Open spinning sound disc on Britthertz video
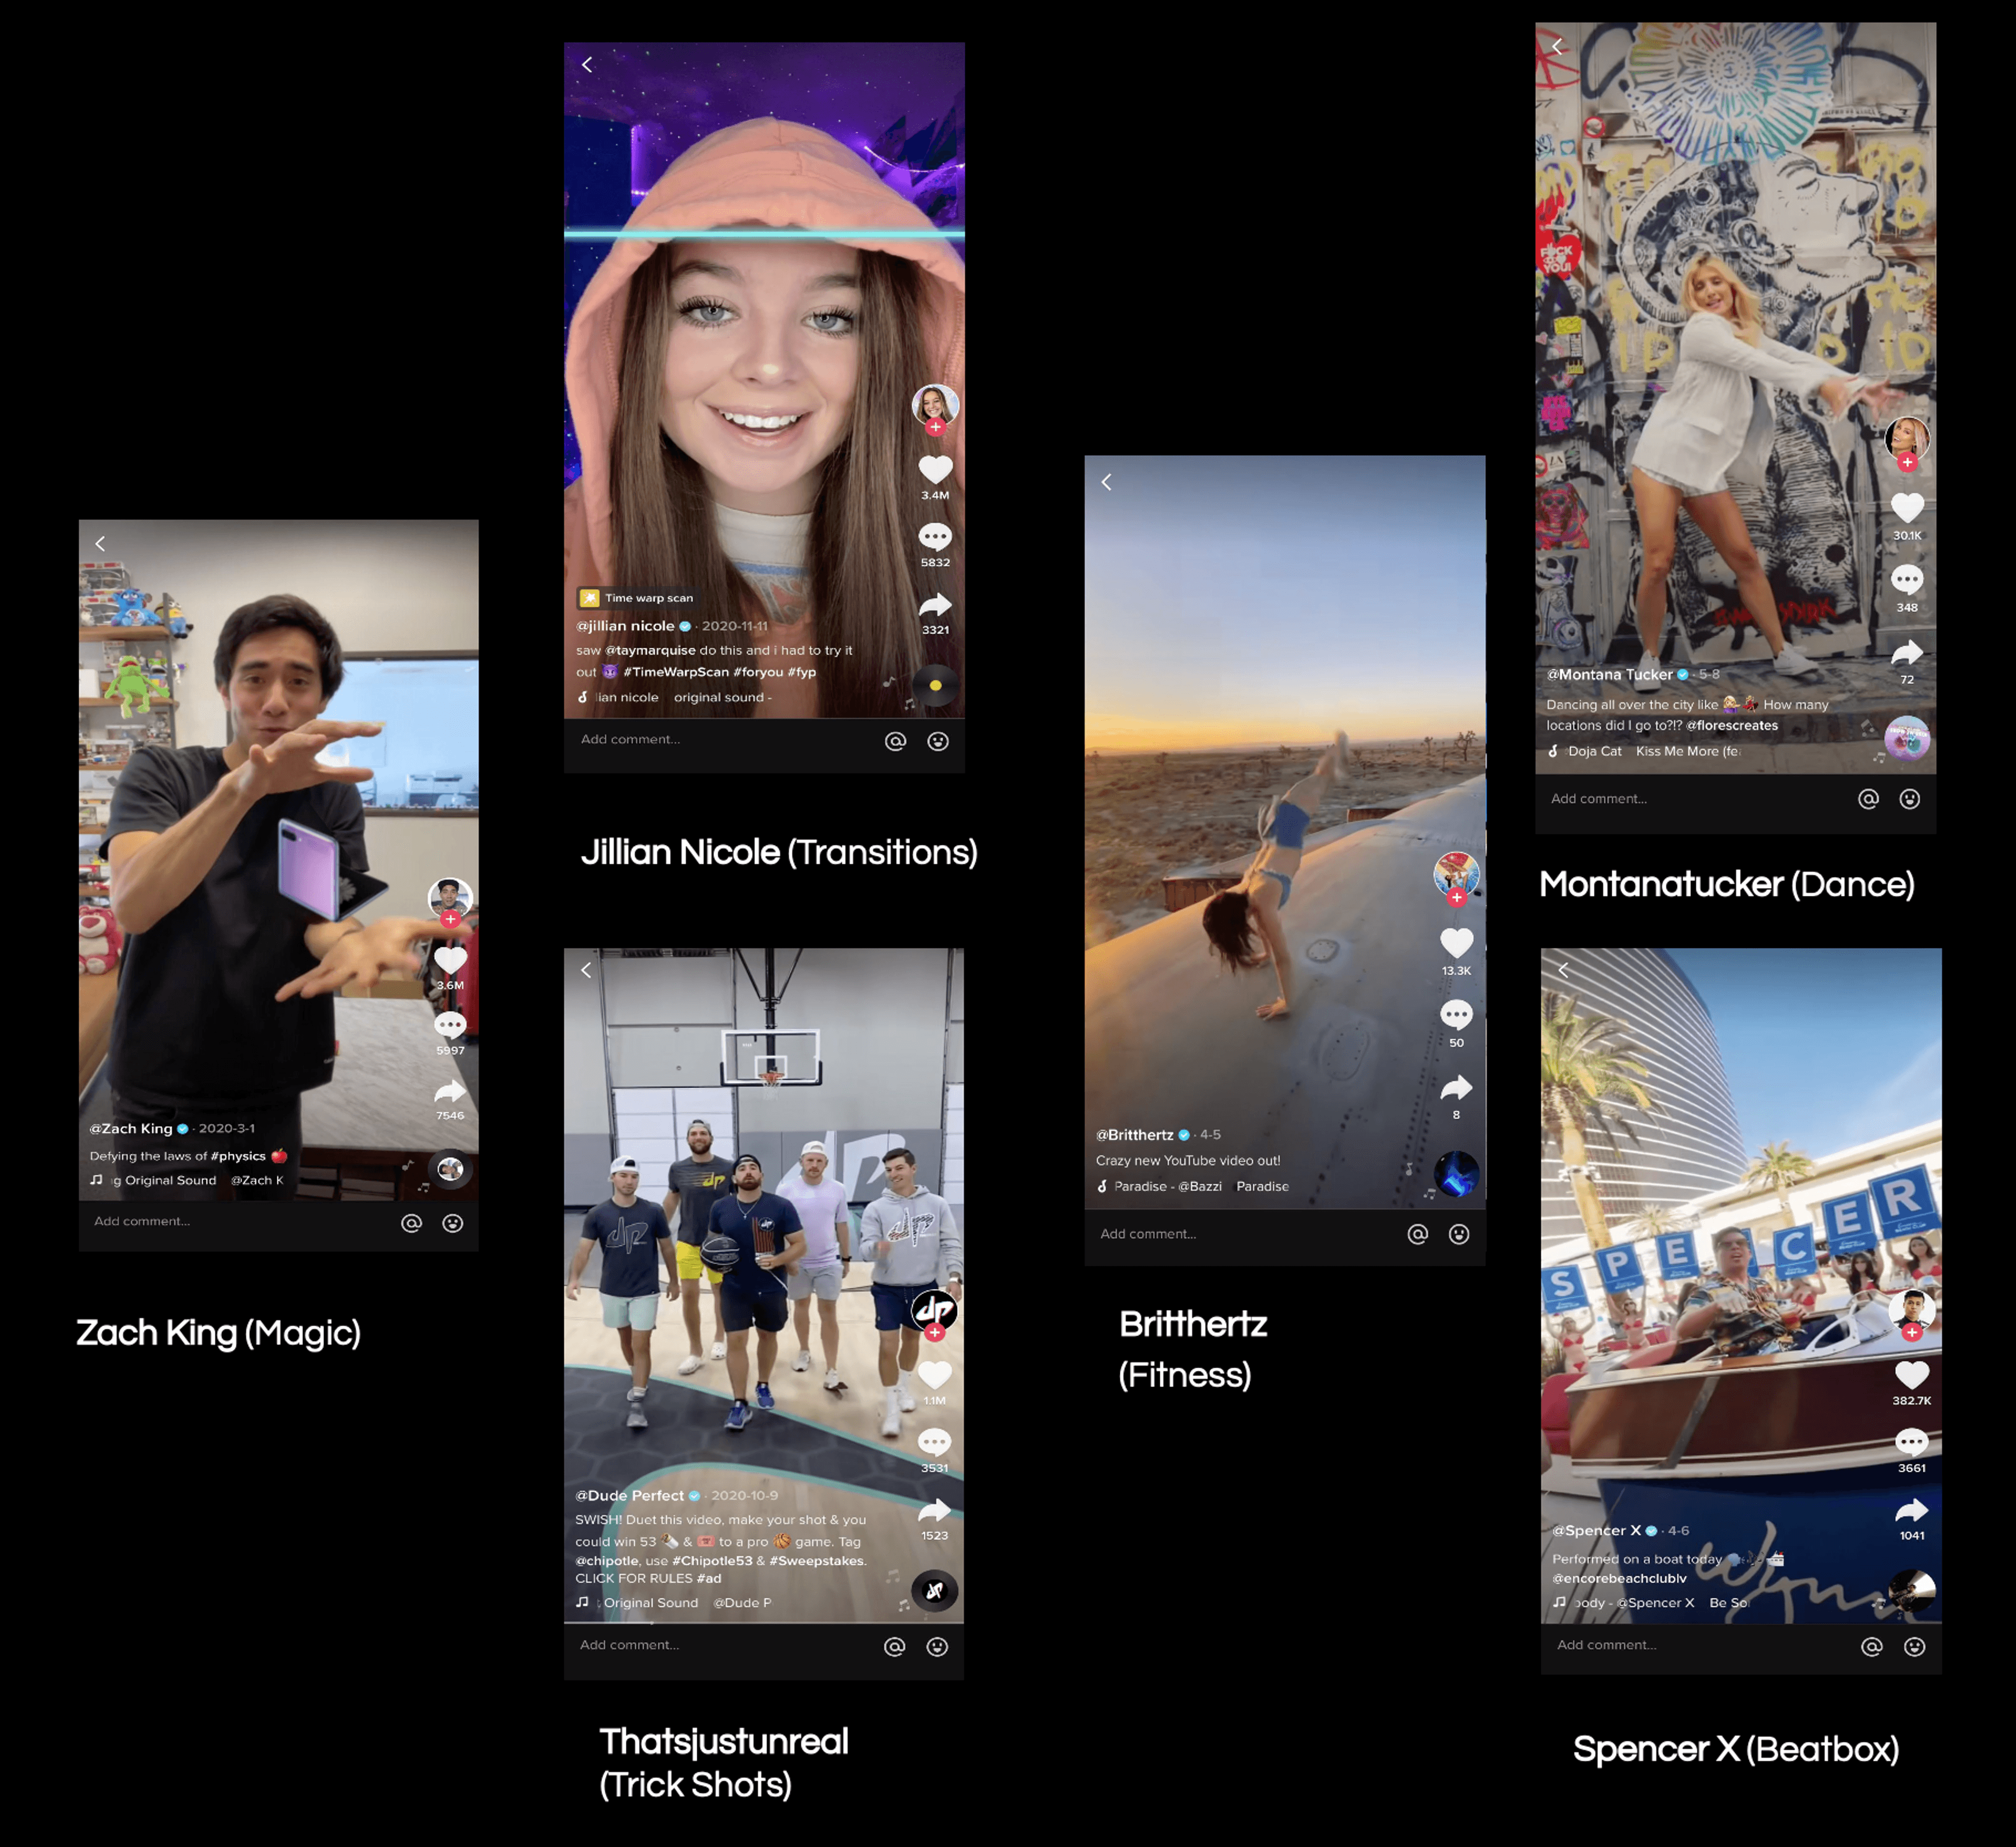 1456,1174
